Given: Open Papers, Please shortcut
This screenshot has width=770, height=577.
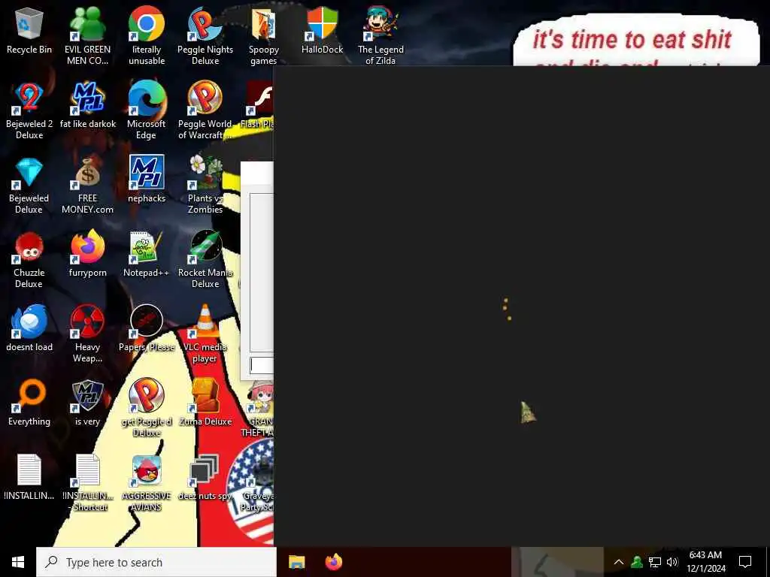Looking at the screenshot, I should [x=147, y=328].
